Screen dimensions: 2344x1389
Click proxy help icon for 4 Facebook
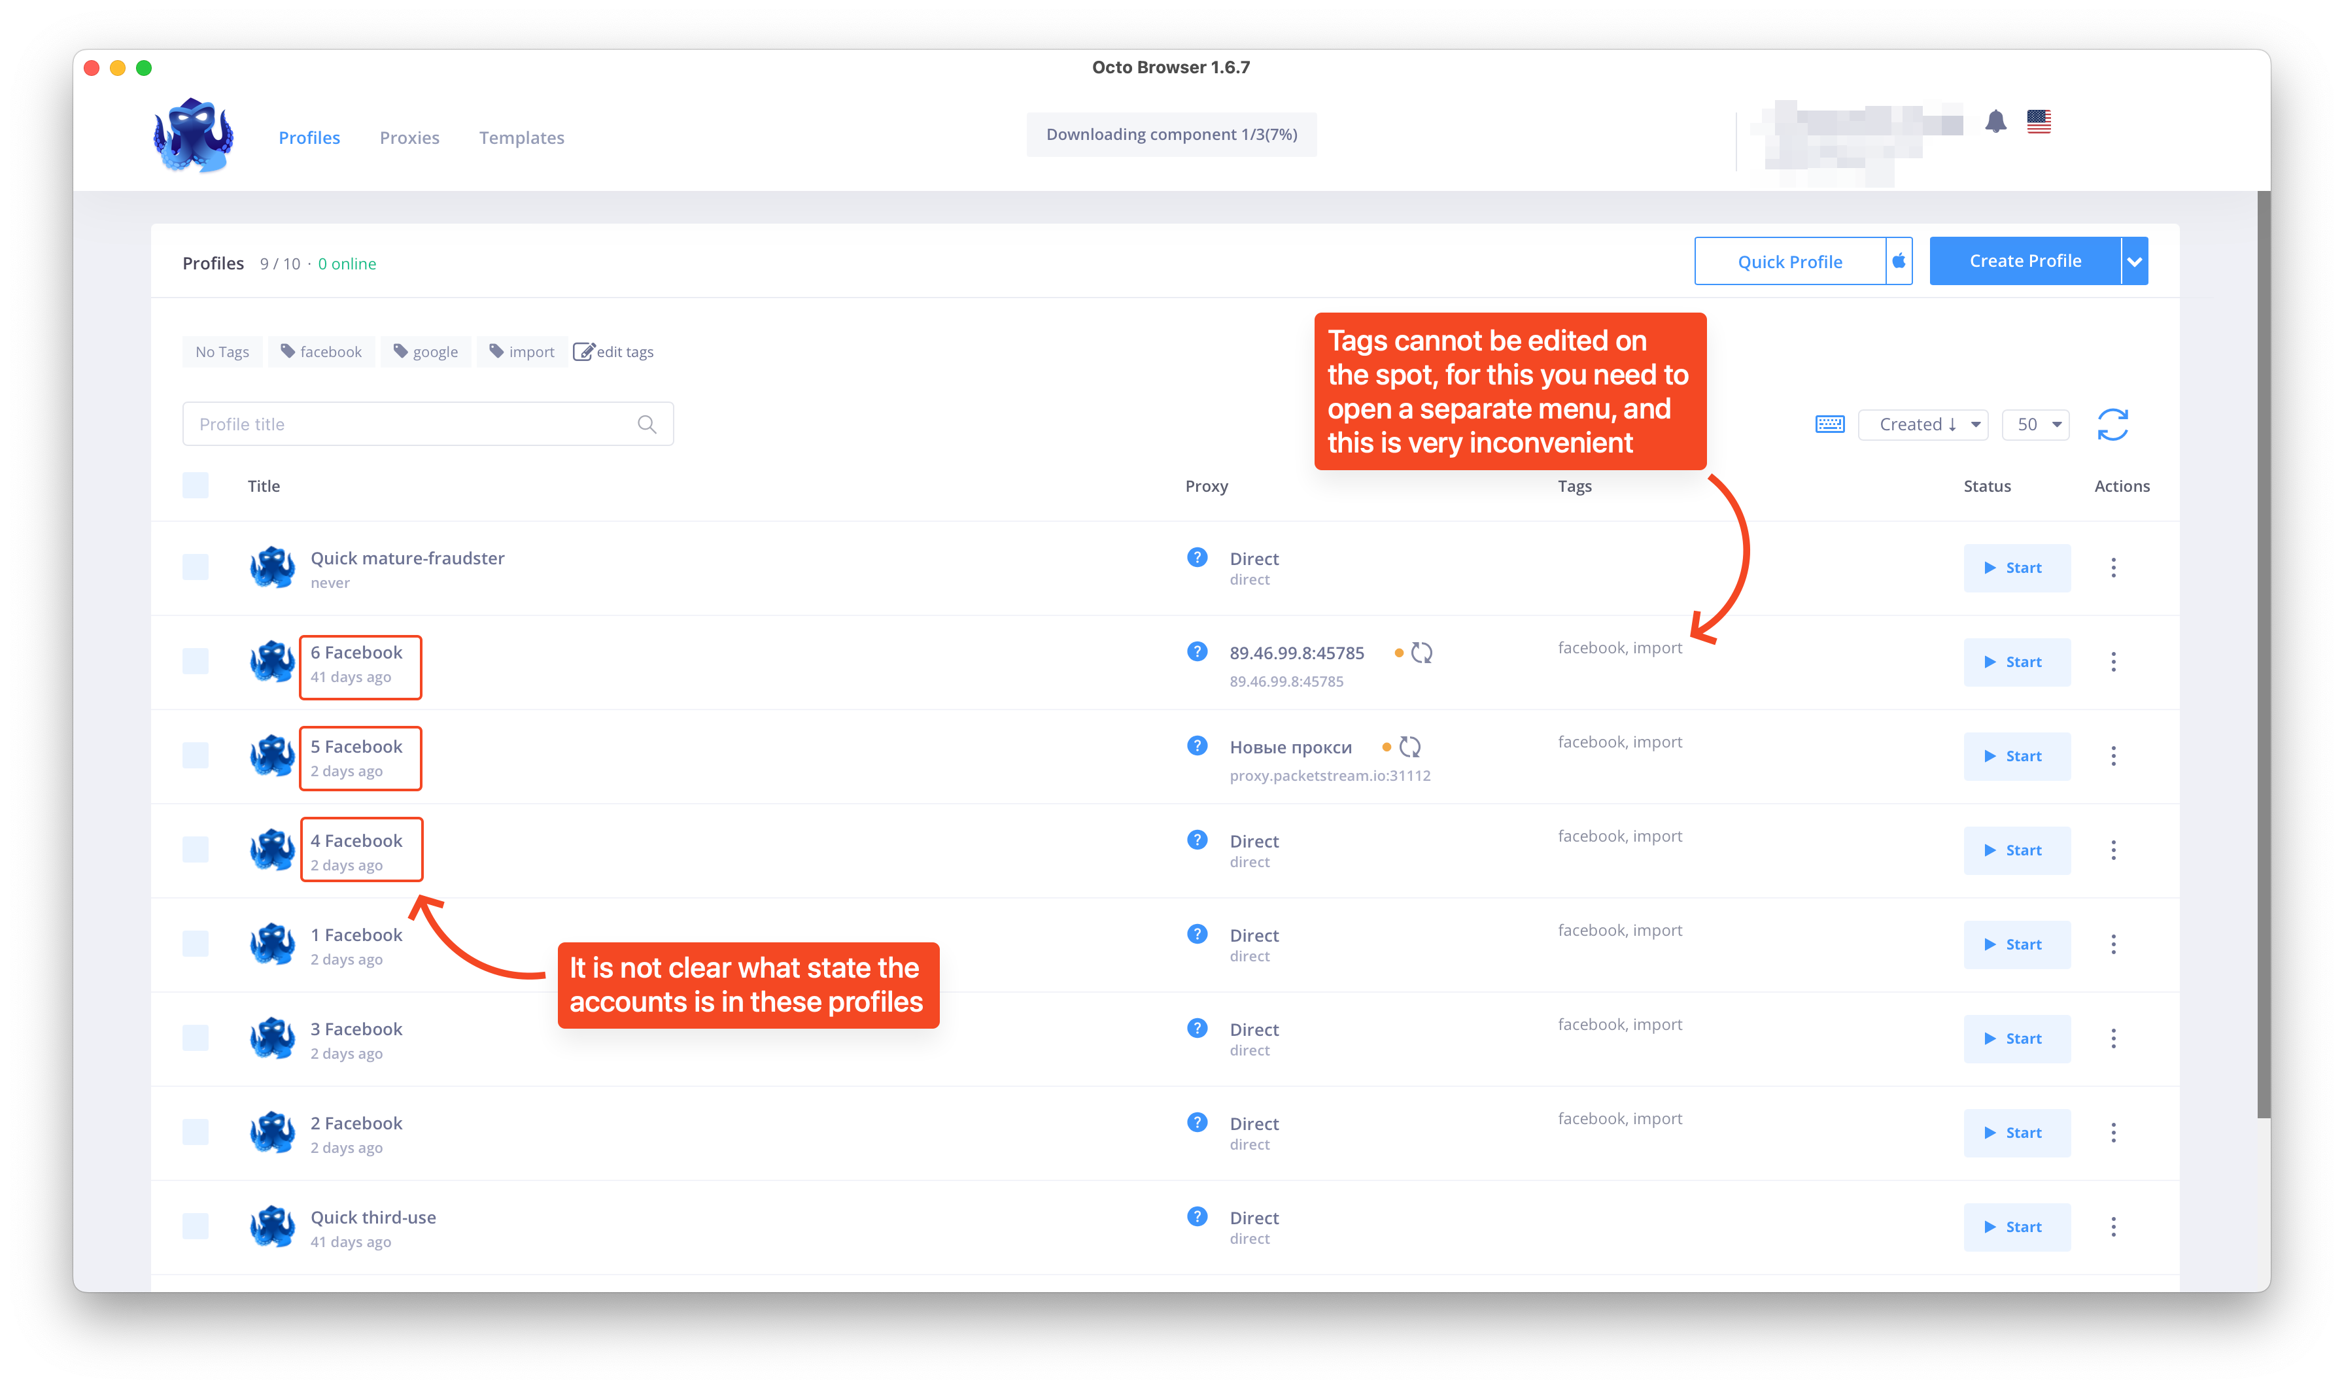(x=1196, y=840)
